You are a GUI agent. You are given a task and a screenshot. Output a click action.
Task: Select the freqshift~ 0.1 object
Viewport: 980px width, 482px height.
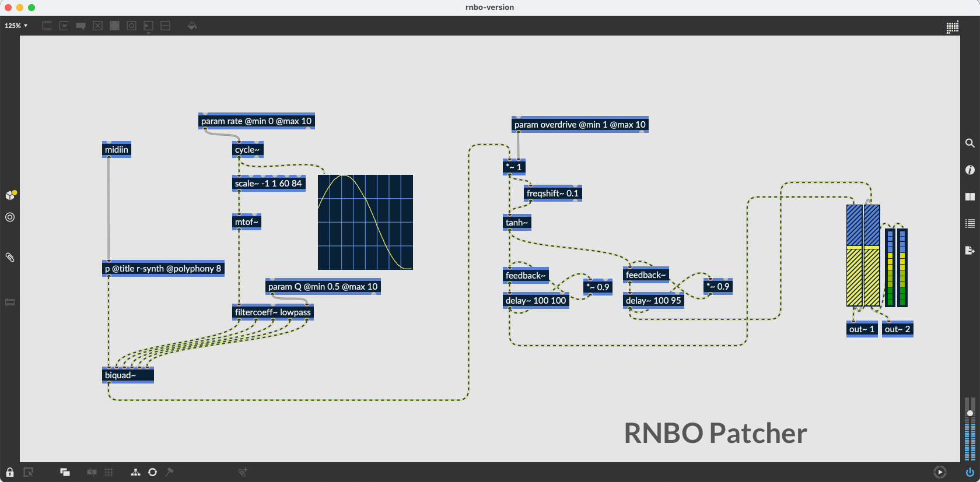(x=553, y=193)
